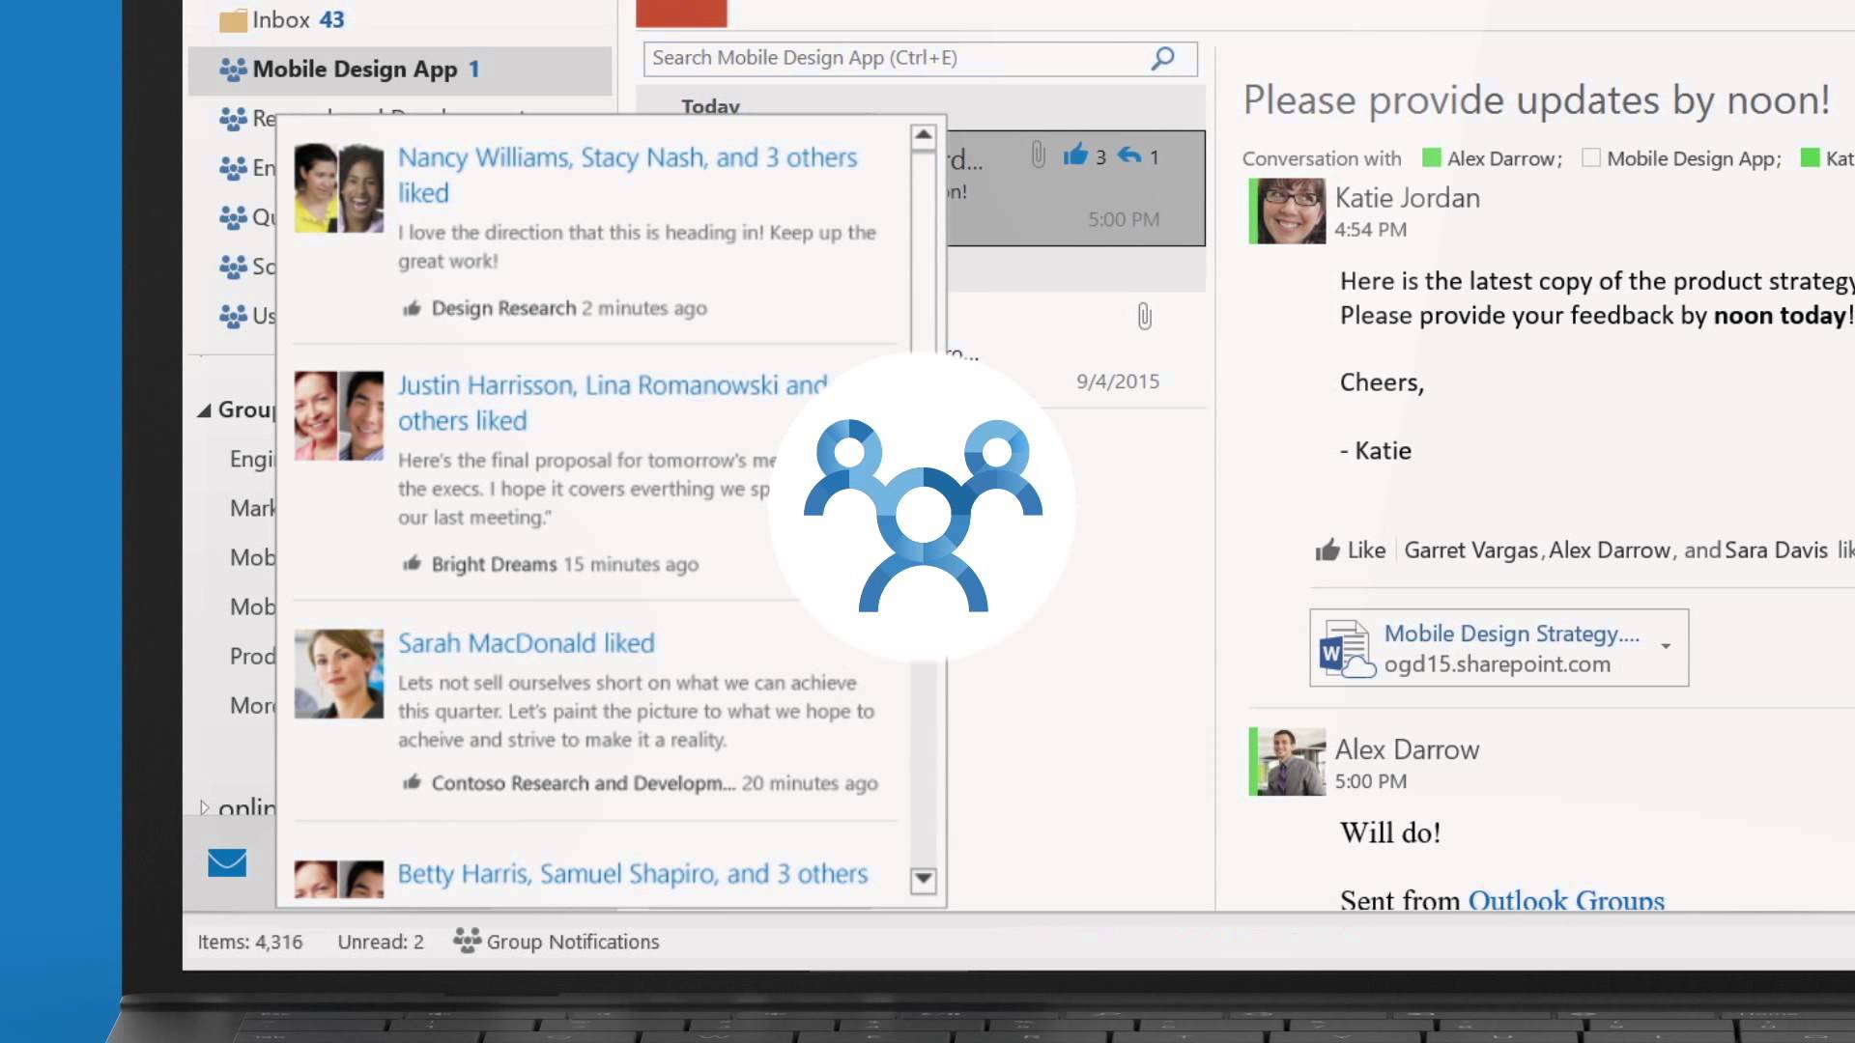Click the search magnifier icon
This screenshot has height=1043, width=1855.
click(1163, 58)
